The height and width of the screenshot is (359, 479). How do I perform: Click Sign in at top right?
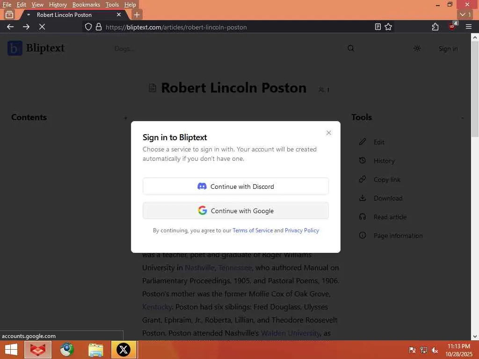pyautogui.click(x=448, y=49)
